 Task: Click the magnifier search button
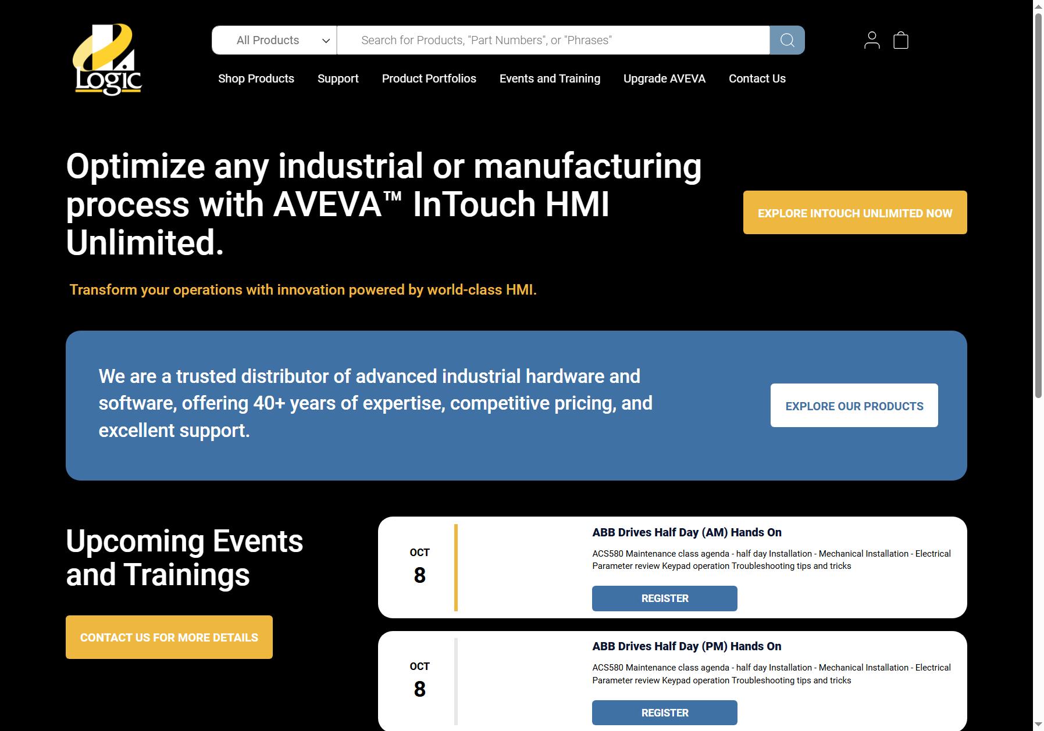click(x=787, y=40)
